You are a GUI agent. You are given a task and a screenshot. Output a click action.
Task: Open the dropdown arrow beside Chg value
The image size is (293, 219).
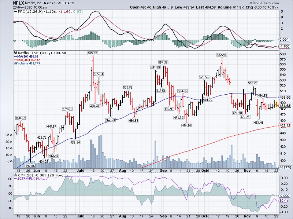tap(277, 8)
